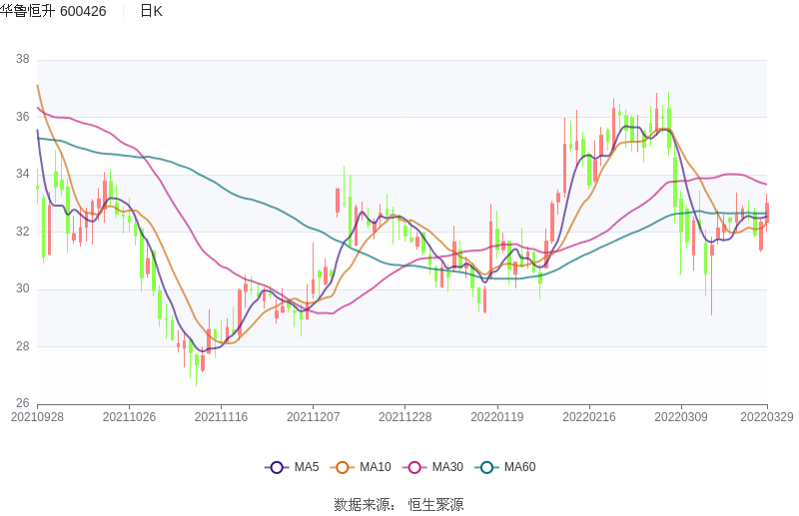Select the 20220216 date on the x-axis
This screenshot has height=516, width=799.
589,417
